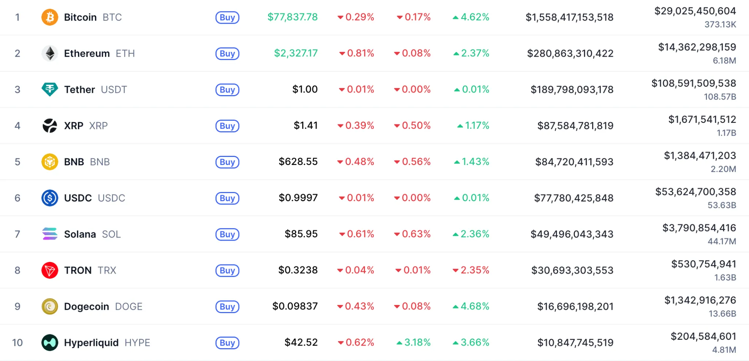The height and width of the screenshot is (361, 749).
Task: Click the Buy button for Bitcoin
Action: [227, 18]
